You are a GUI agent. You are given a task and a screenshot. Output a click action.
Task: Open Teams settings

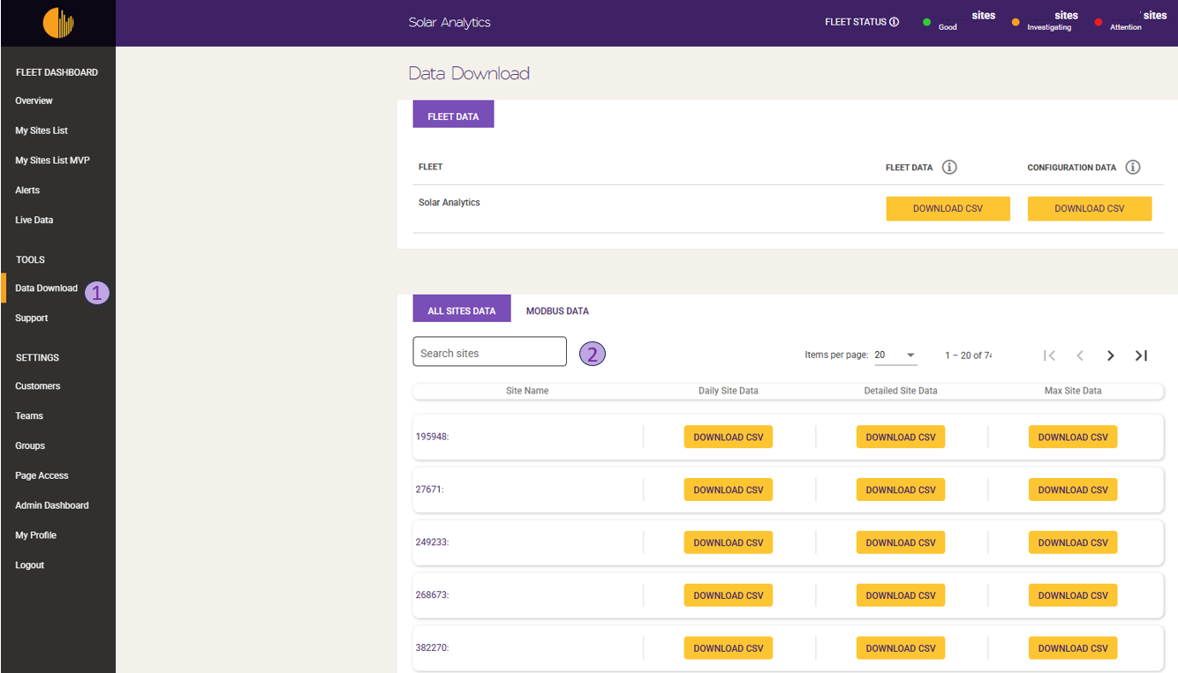[x=29, y=416]
